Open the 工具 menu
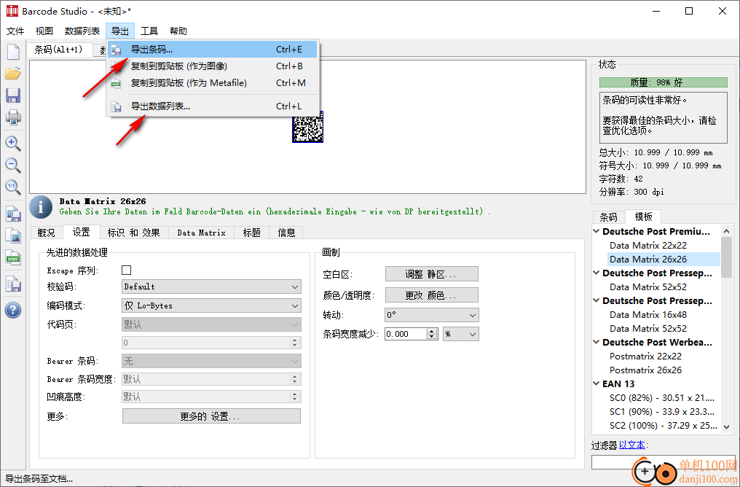Screen dimensions: 740x487 coord(149,31)
